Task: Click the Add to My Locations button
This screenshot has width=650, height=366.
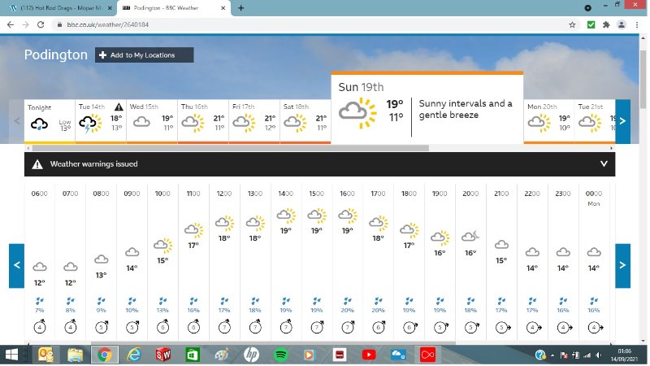Action: click(145, 55)
